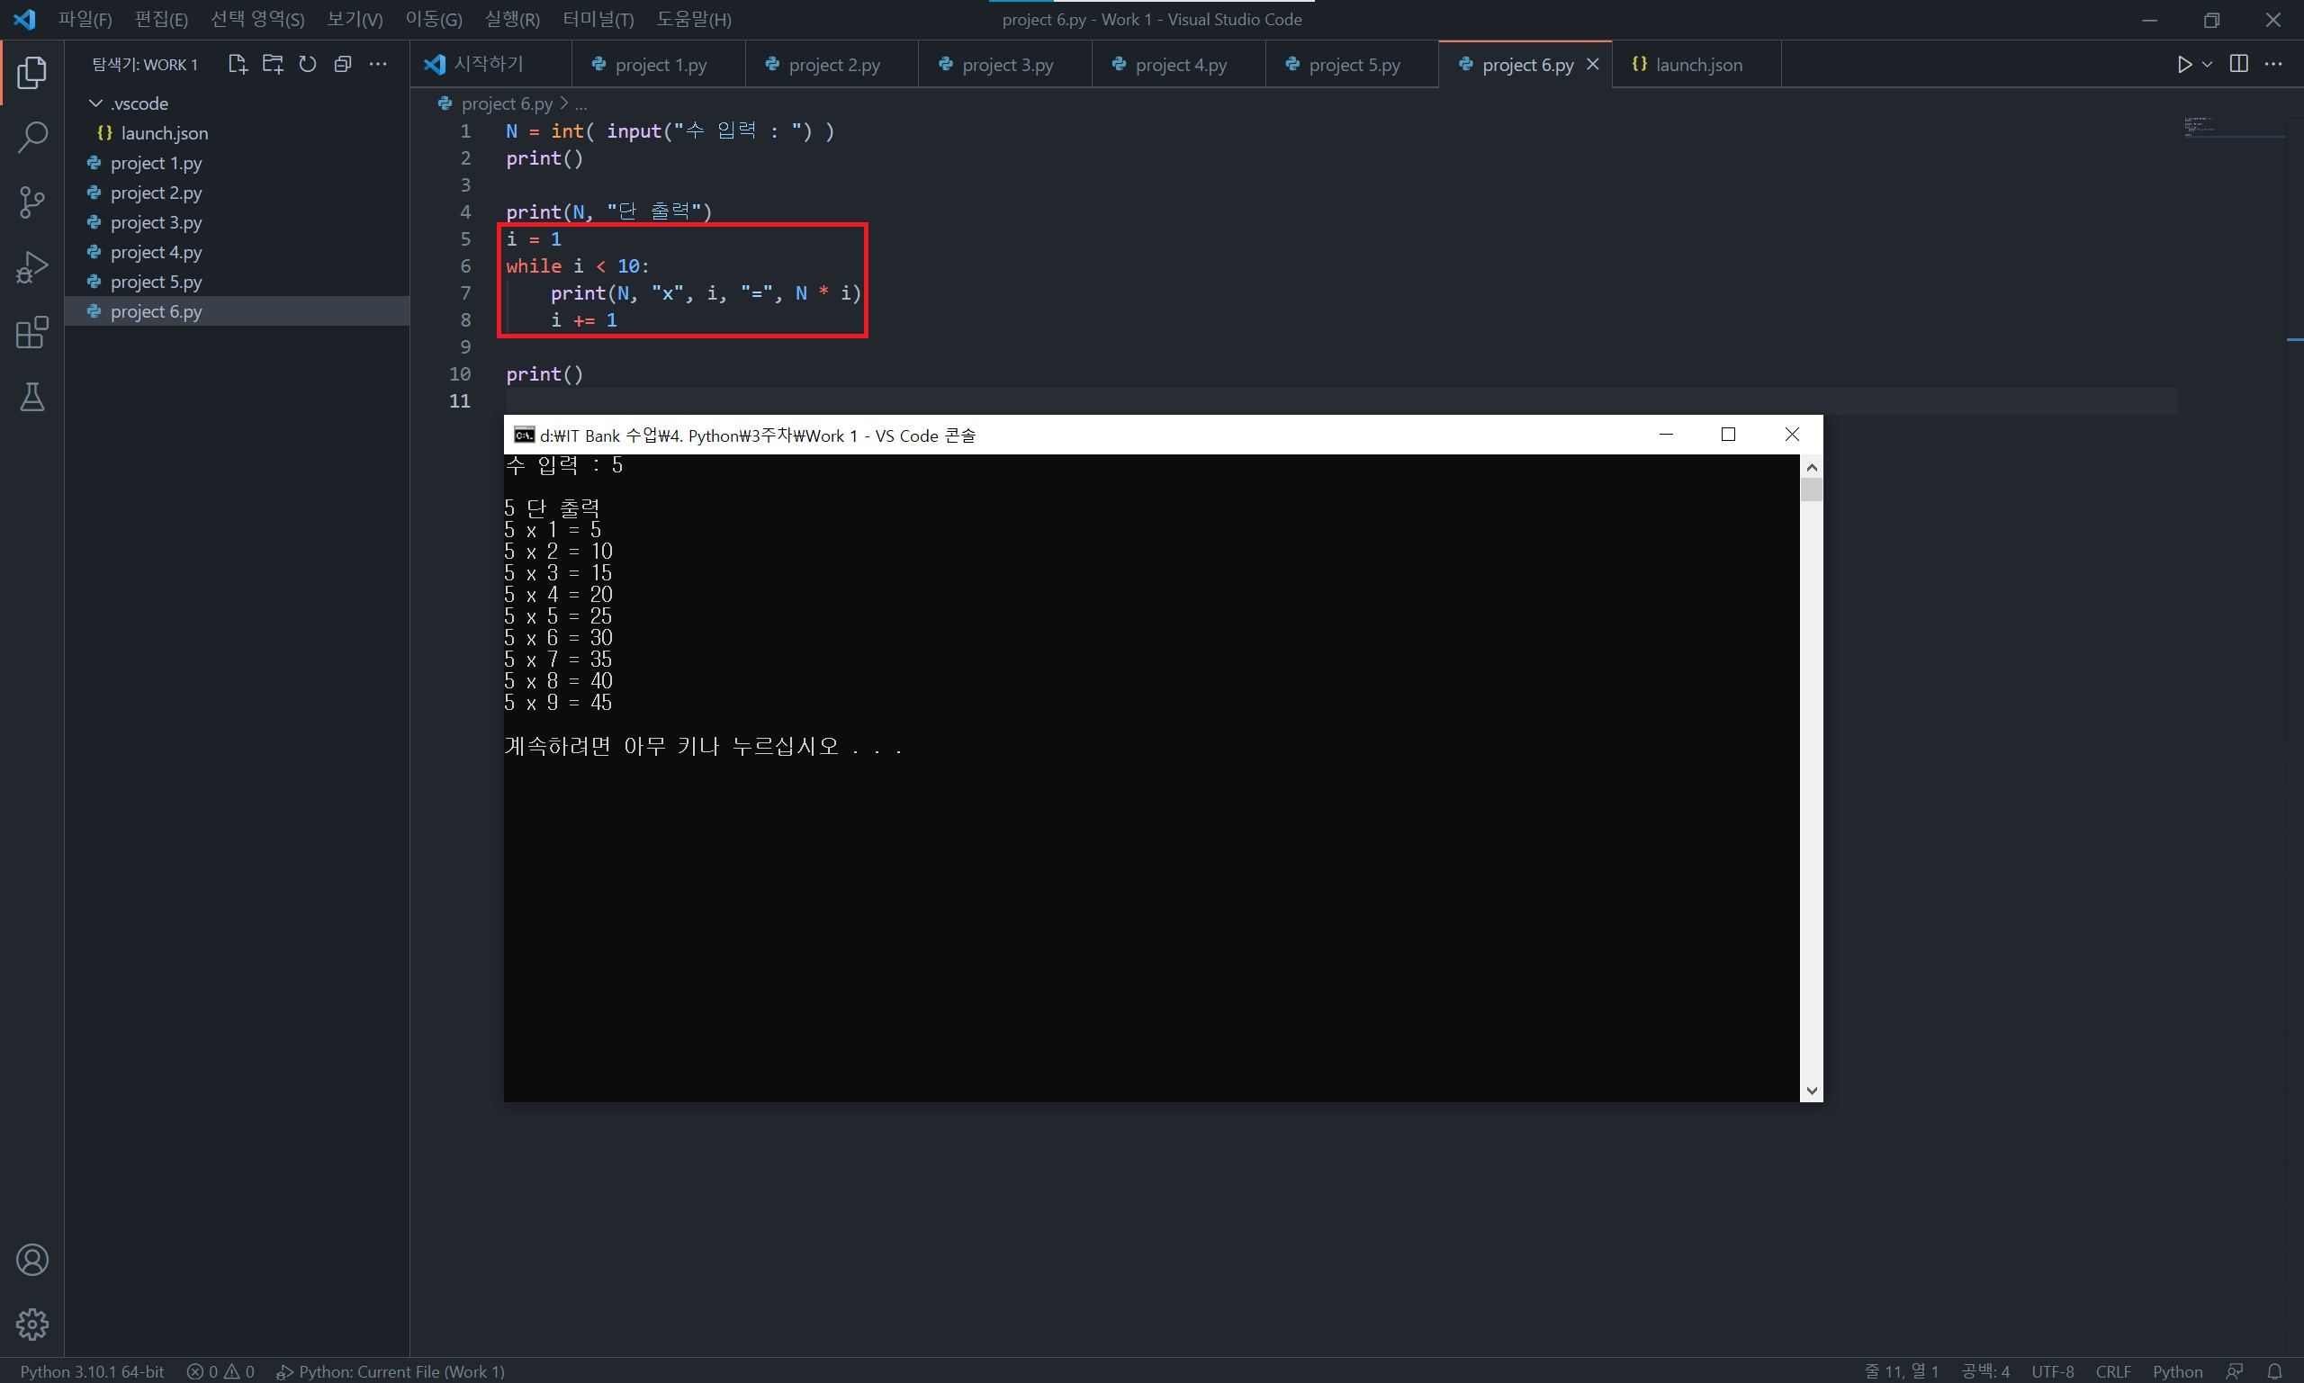Click New File icon in explorer header
The width and height of the screenshot is (2304, 1383).
tap(238, 64)
